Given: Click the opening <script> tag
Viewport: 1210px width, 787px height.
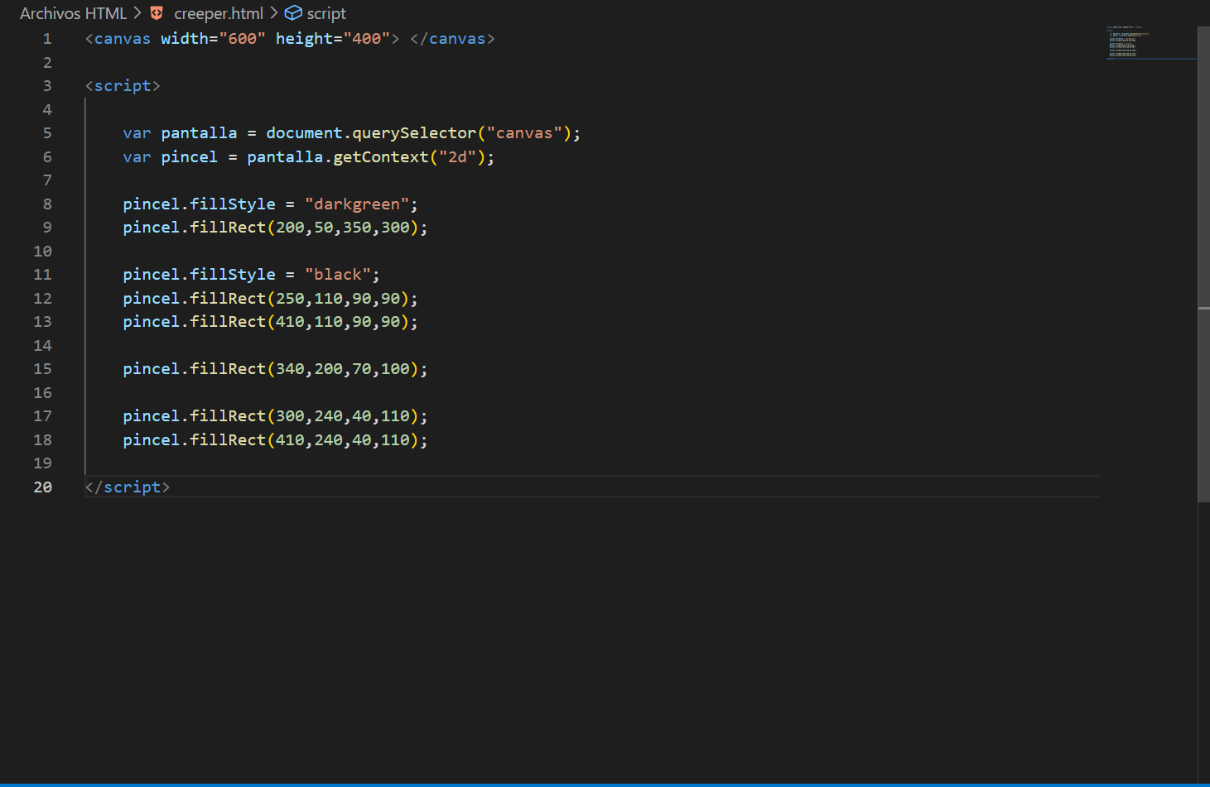Looking at the screenshot, I should [x=123, y=86].
